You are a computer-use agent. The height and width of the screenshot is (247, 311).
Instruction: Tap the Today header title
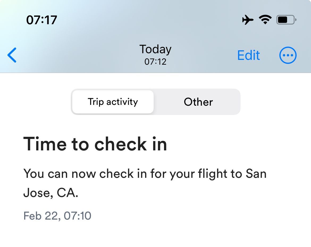(155, 49)
